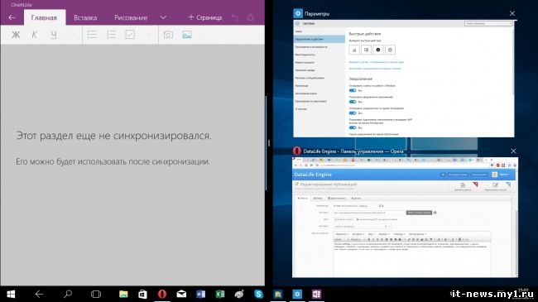538x302 pixels.
Task: Open the dropdown after the to-do tag button
Action: point(148,35)
